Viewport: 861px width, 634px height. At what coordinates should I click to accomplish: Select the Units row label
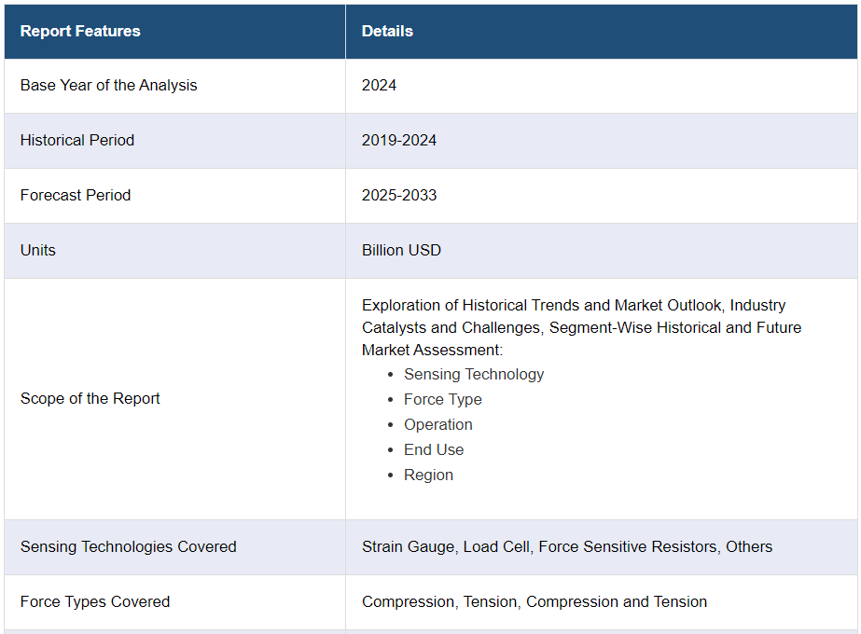tap(38, 251)
